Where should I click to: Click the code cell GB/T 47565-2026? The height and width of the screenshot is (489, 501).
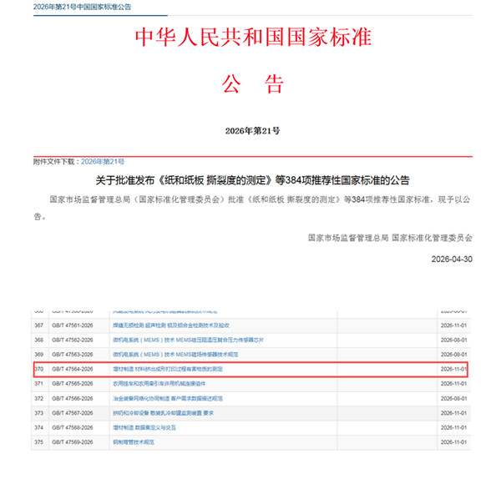click(73, 384)
